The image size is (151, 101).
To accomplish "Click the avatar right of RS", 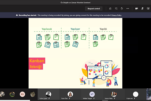I will pos(32,94).
